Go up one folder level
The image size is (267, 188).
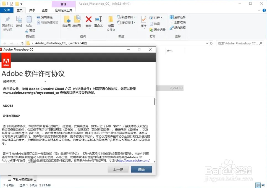click(22, 43)
